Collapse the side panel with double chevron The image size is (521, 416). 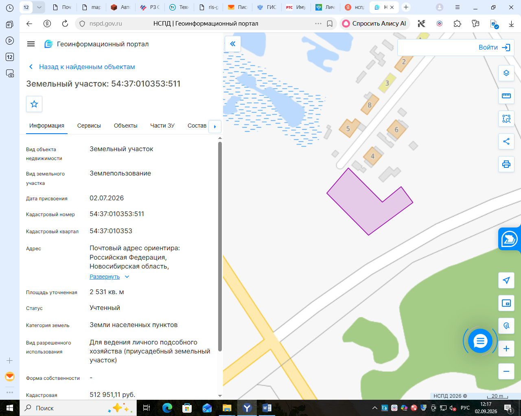(233, 44)
